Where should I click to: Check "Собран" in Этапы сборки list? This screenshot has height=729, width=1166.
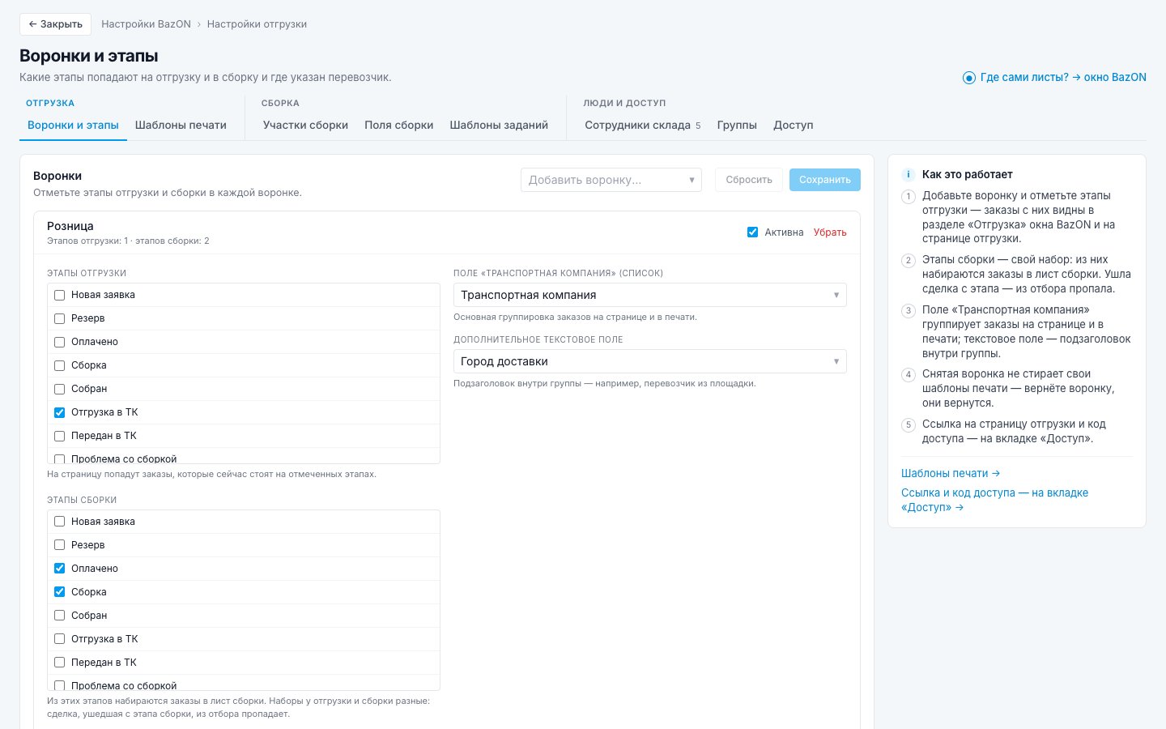pyautogui.click(x=59, y=616)
